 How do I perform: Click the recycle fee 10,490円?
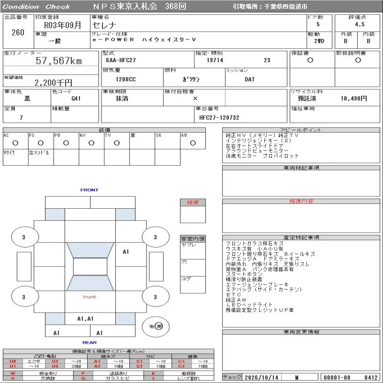coord(354,99)
